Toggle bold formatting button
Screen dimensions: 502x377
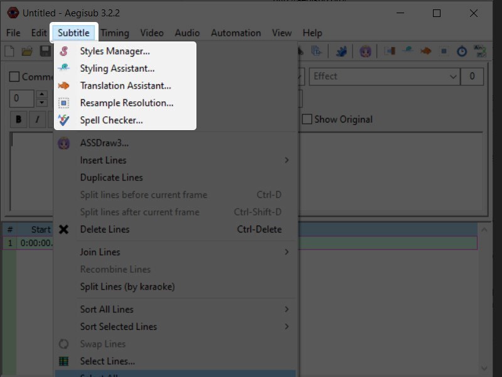[x=18, y=119]
